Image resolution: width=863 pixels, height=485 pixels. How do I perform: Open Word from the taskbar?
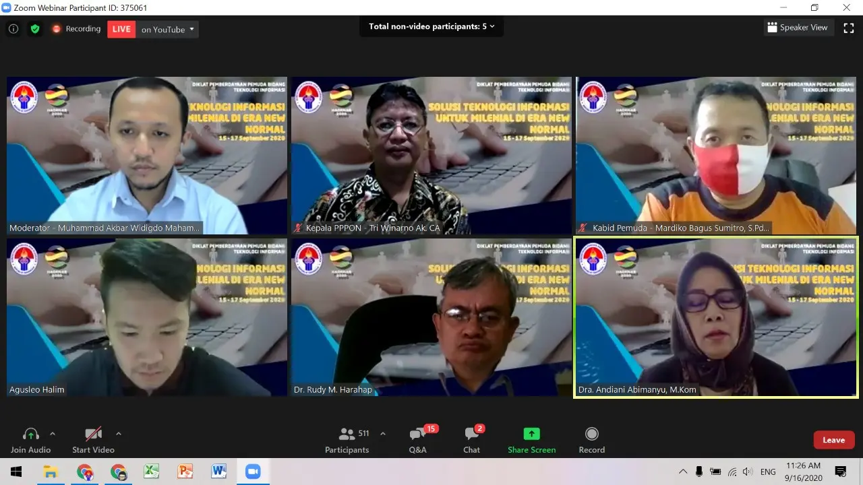coord(219,472)
